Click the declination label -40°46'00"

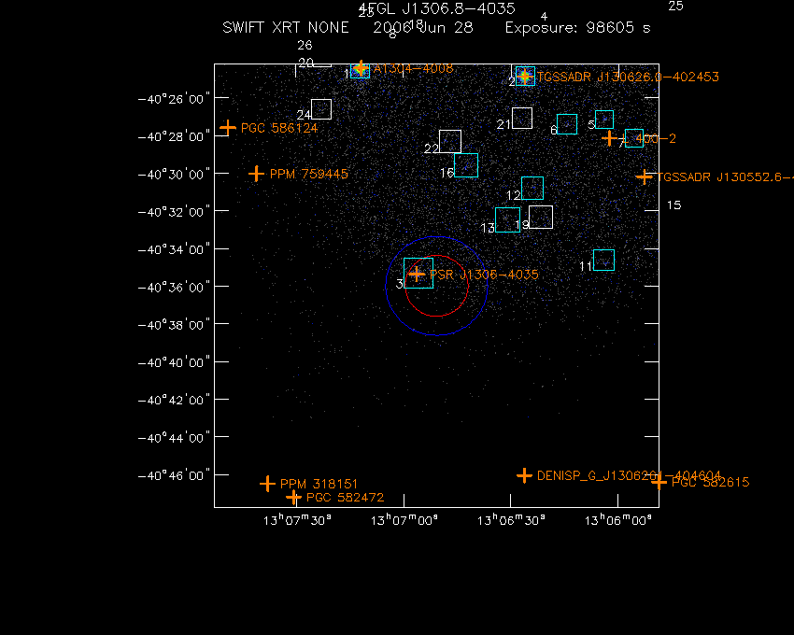click(174, 475)
